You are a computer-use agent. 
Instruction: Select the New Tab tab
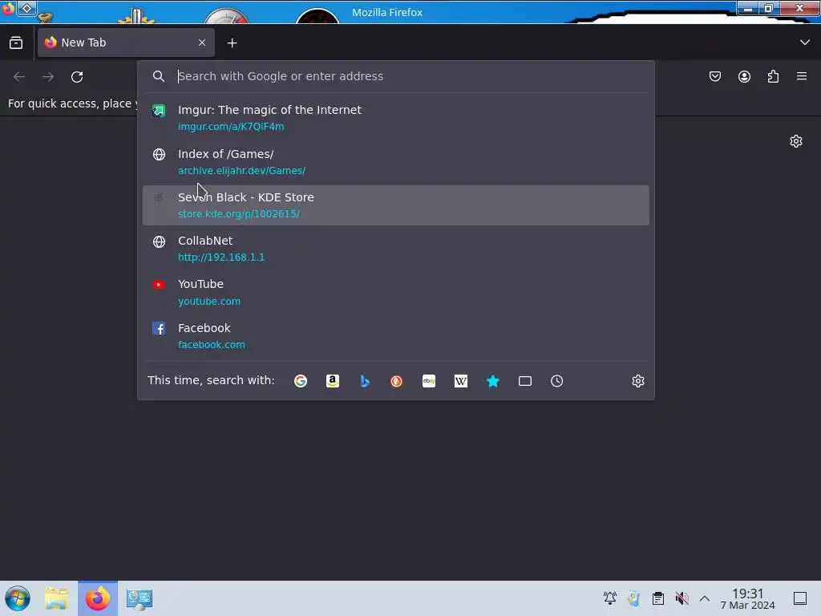[x=126, y=43]
